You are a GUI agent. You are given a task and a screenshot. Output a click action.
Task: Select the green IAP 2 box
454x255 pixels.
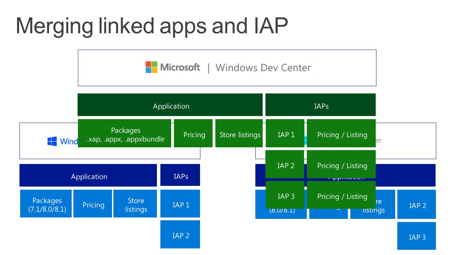(x=285, y=164)
